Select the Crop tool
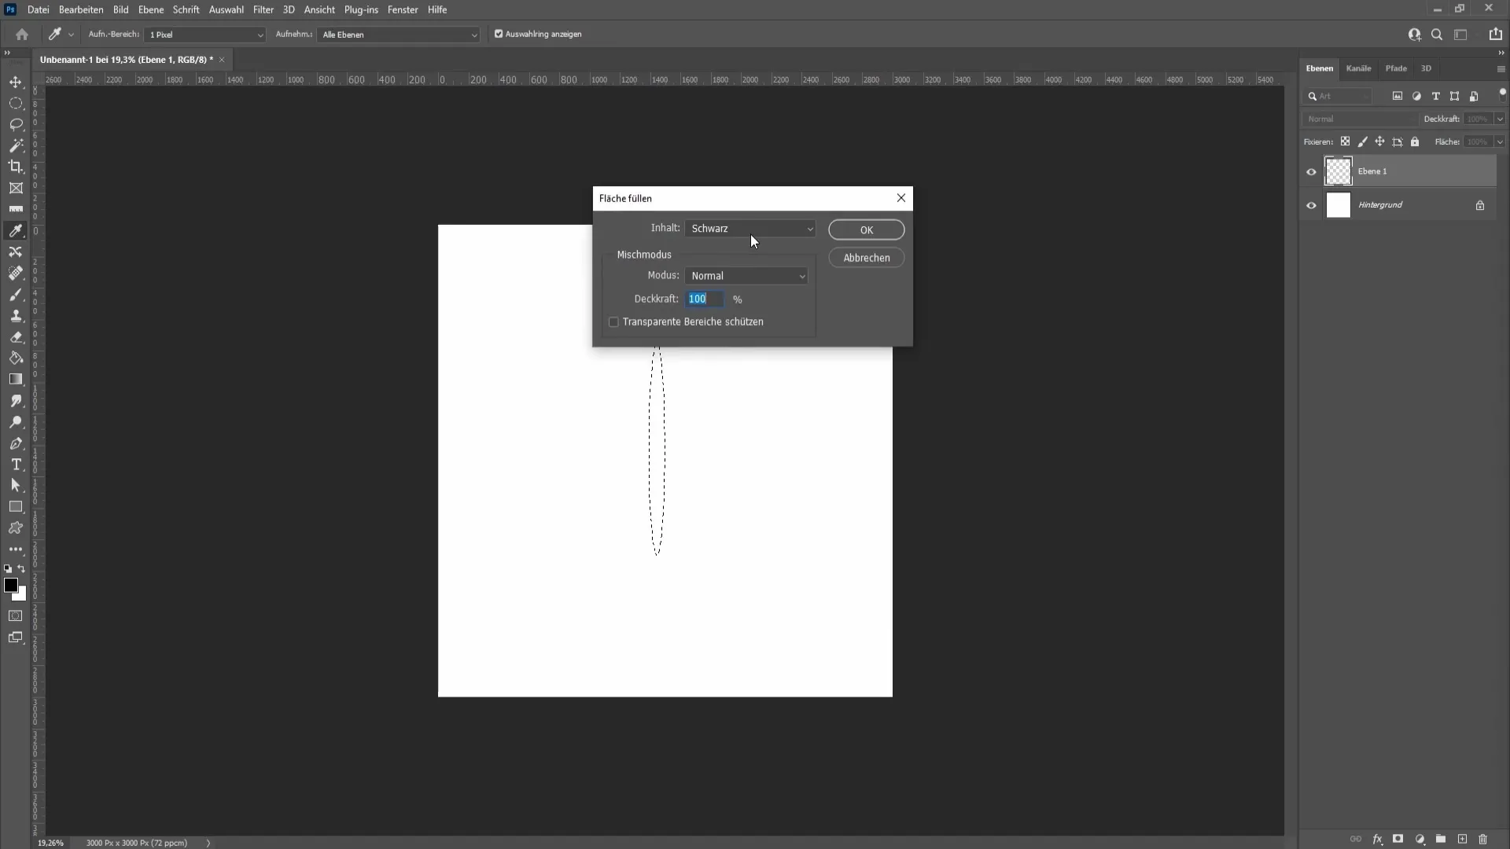This screenshot has width=1510, height=849. tap(16, 167)
